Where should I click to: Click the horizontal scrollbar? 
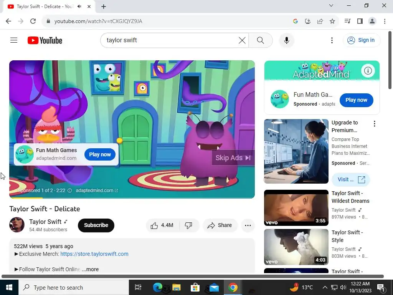193,277
